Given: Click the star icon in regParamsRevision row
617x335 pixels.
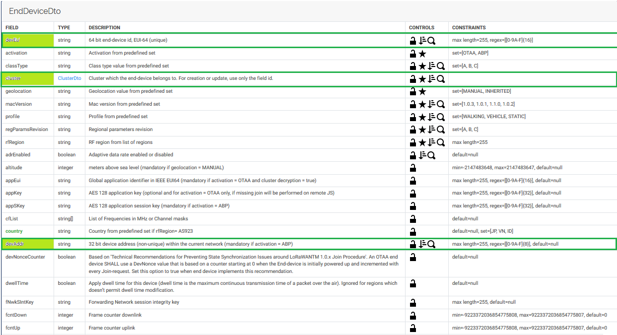Looking at the screenshot, I should click(422, 130).
